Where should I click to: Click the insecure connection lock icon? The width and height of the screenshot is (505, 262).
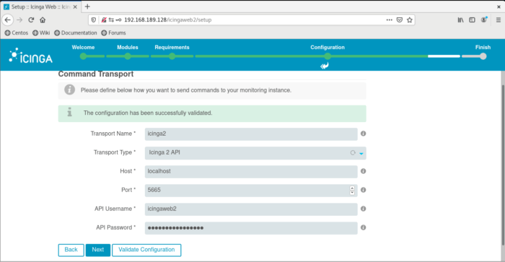tap(104, 20)
